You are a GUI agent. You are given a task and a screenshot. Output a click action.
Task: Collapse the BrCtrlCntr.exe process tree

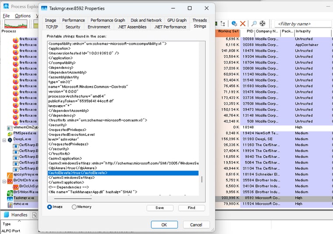tap(4, 181)
